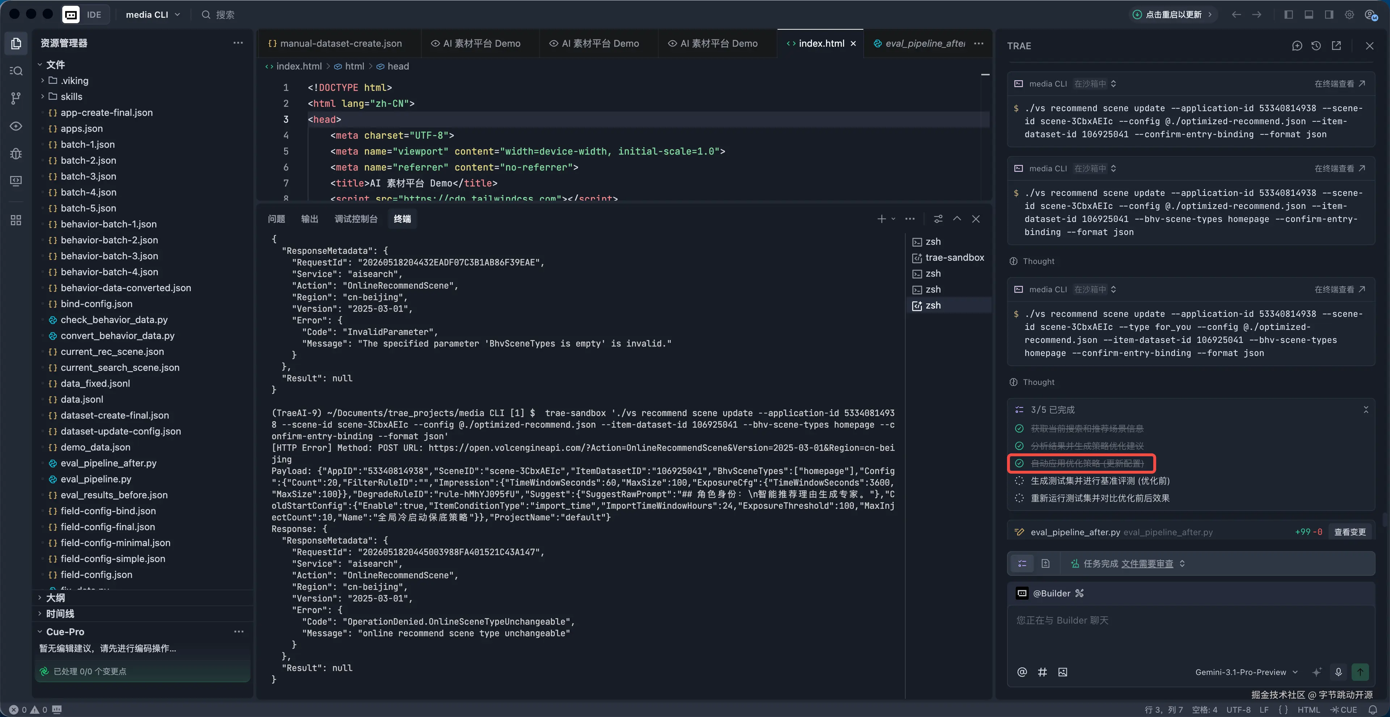This screenshot has height=717, width=1390.
Task: Click the task list view toggle icon
Action: (1022, 564)
